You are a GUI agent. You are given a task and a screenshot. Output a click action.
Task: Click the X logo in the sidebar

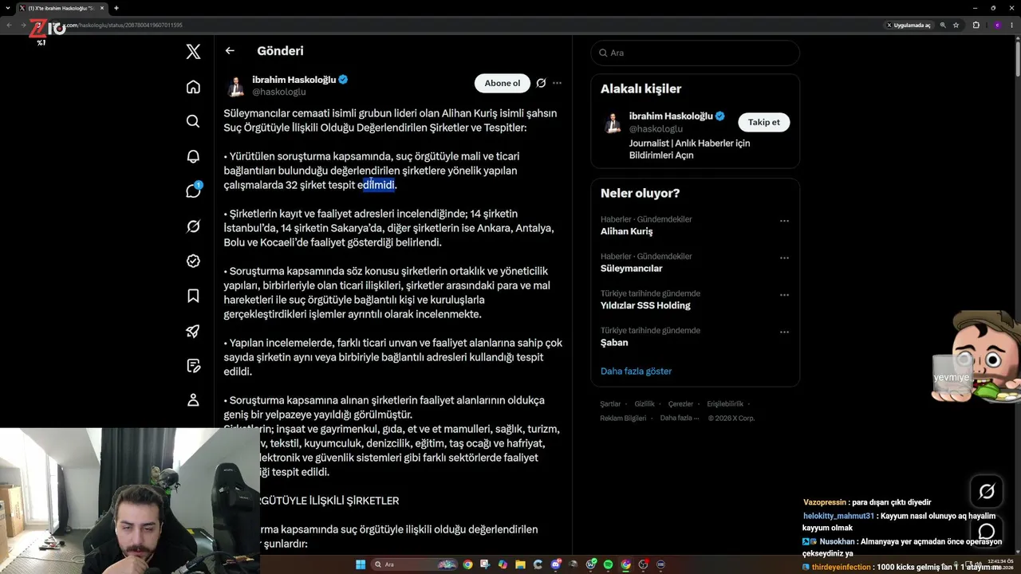[193, 52]
